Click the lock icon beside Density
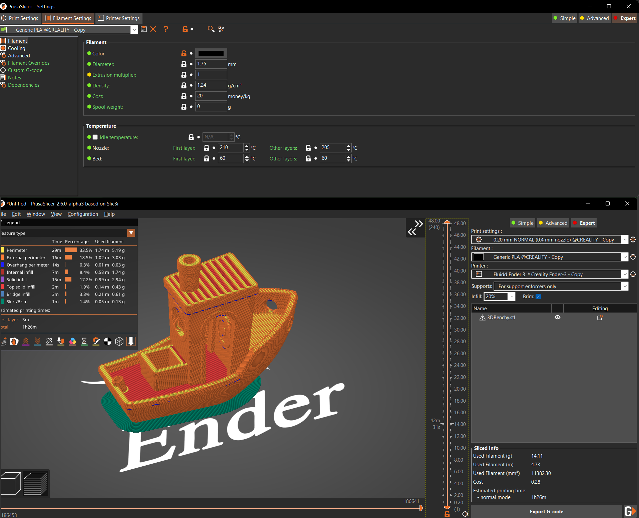This screenshot has height=518, width=639. 184,85
